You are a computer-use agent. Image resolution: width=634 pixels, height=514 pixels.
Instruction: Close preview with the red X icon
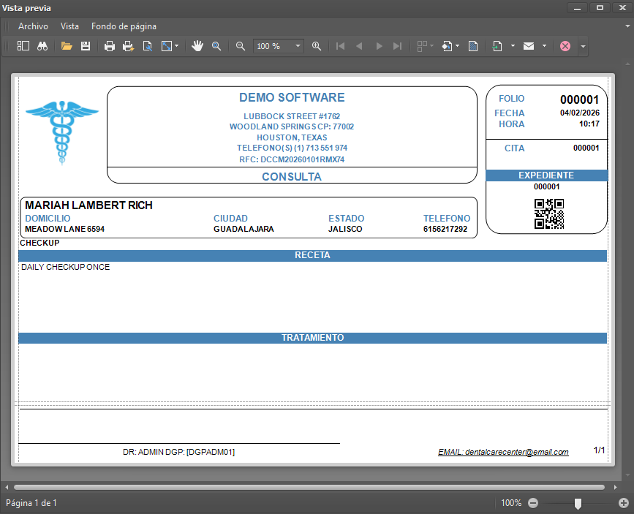[565, 46]
